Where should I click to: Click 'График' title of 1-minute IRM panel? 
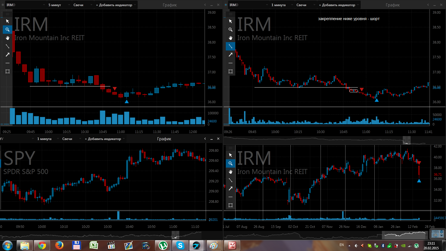pos(393,5)
